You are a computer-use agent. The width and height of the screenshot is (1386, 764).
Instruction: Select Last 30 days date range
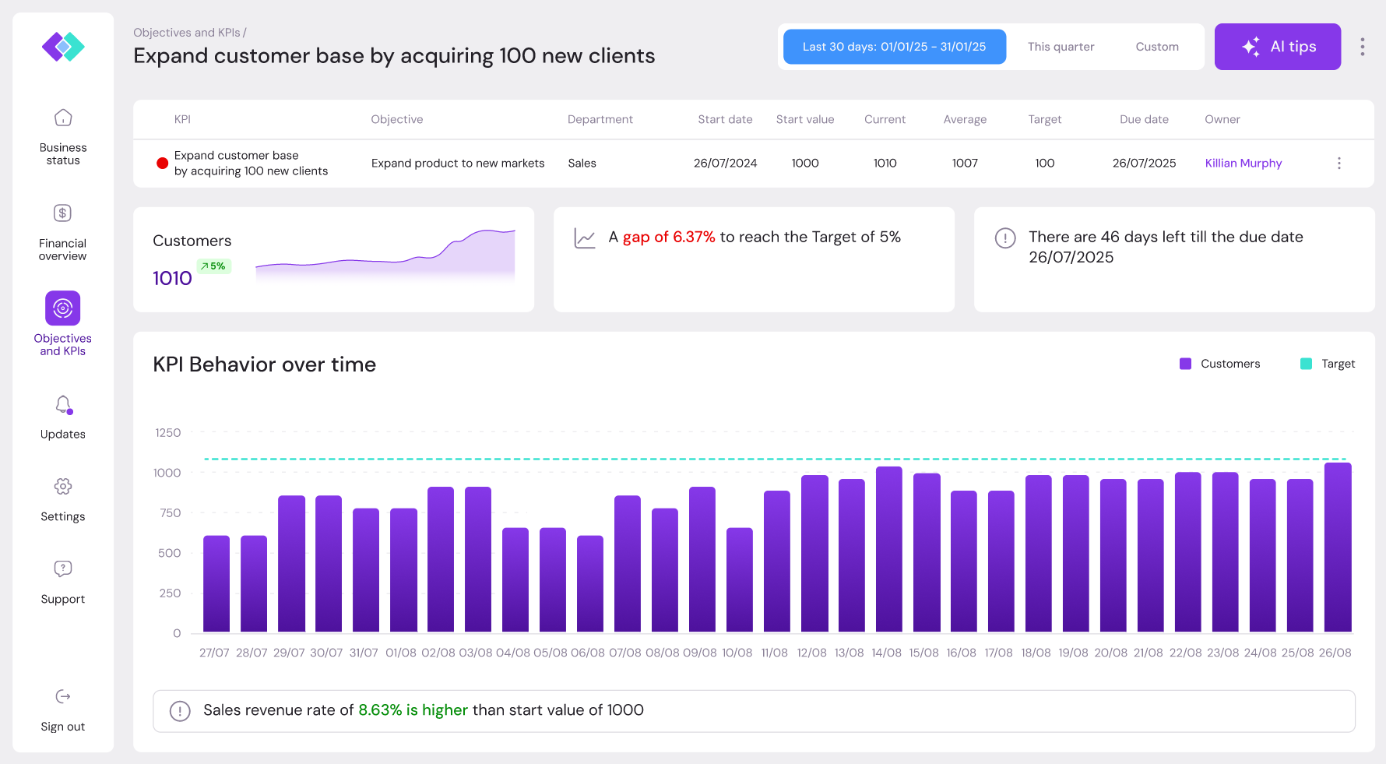tap(894, 47)
